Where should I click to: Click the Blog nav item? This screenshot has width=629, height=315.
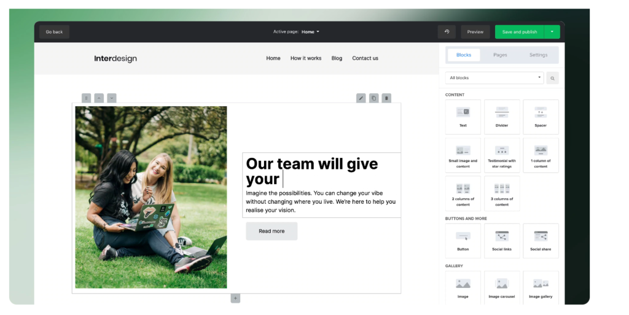tap(337, 58)
